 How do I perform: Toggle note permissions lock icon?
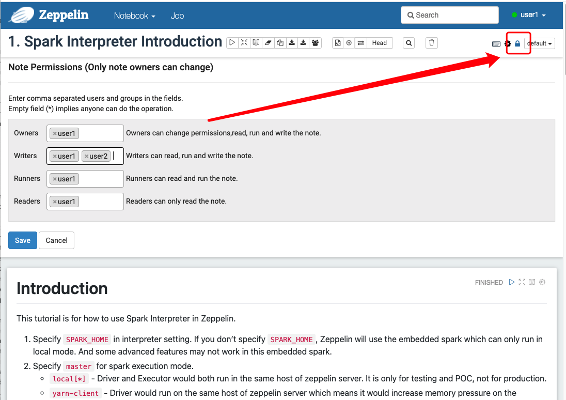coord(517,44)
